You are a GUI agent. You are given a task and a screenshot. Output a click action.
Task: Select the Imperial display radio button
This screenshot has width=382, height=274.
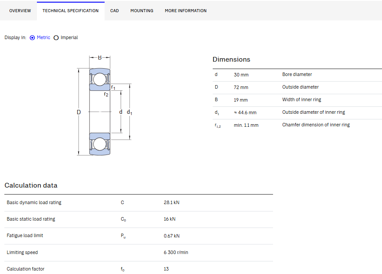[x=56, y=38]
